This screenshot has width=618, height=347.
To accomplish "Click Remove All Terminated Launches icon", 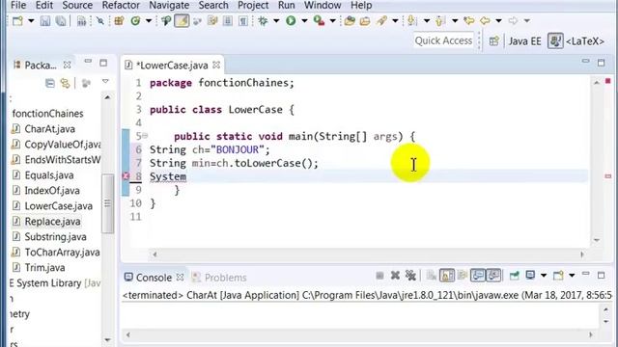I will pyautogui.click(x=410, y=276).
